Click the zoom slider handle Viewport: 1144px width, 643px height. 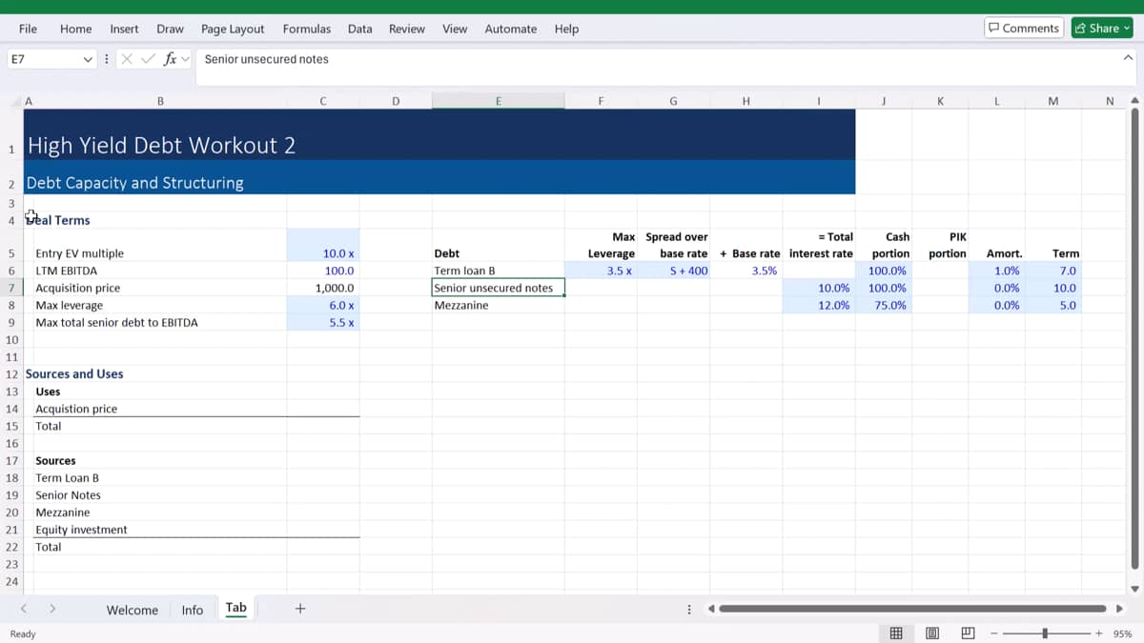point(1046,633)
